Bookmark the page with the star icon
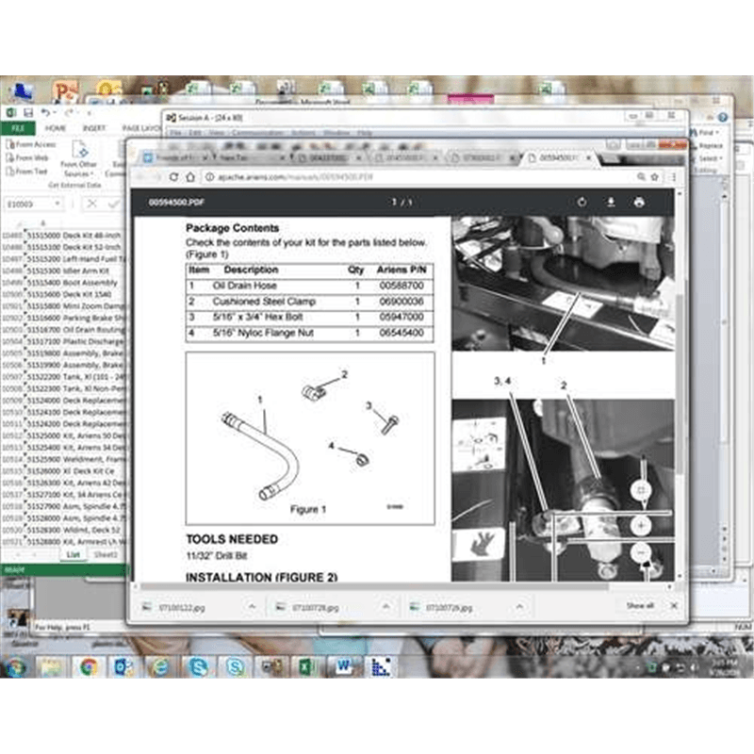 point(654,177)
